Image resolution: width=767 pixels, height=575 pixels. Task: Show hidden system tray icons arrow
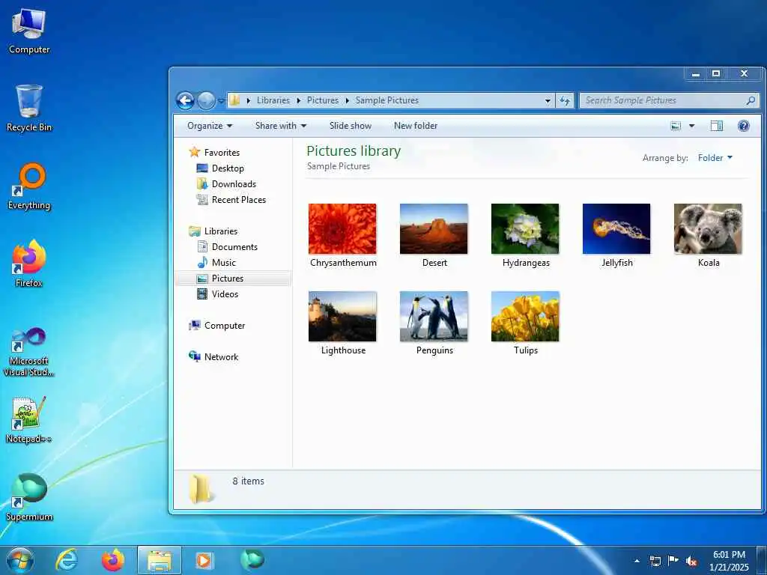(x=637, y=561)
